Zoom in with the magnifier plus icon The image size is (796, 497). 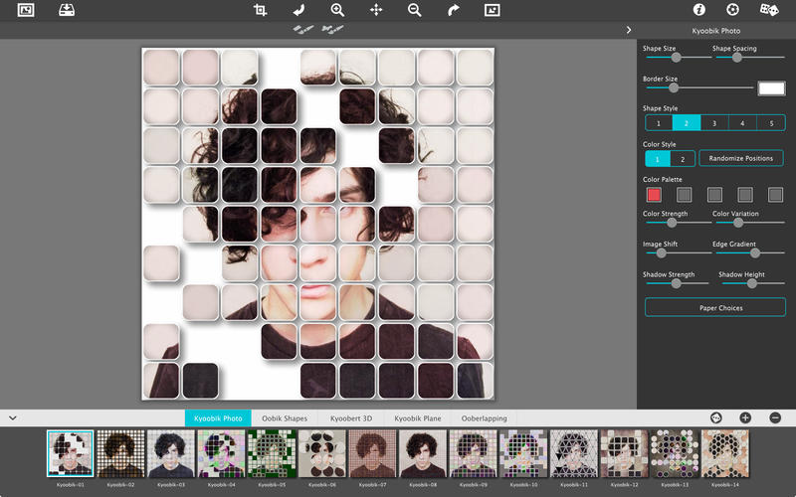(x=337, y=10)
